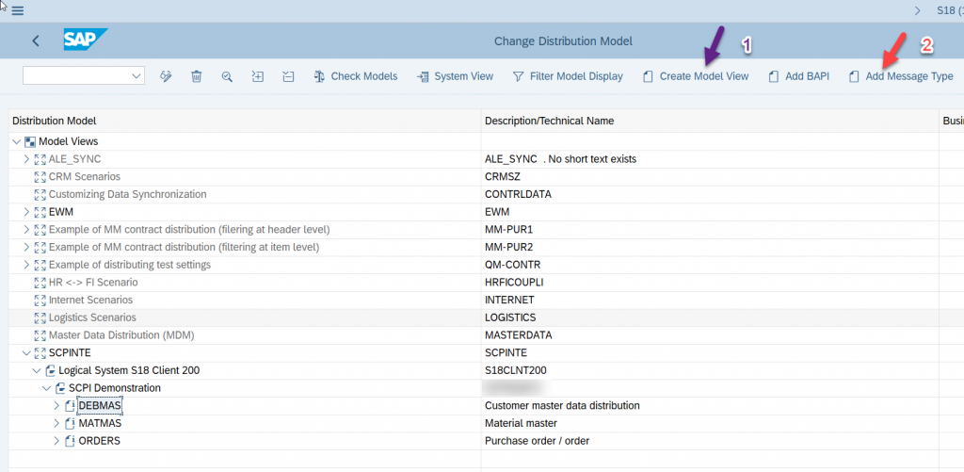This screenshot has height=472, width=964.
Task: Expand the ALE_SYNC model view
Action: coord(26,159)
